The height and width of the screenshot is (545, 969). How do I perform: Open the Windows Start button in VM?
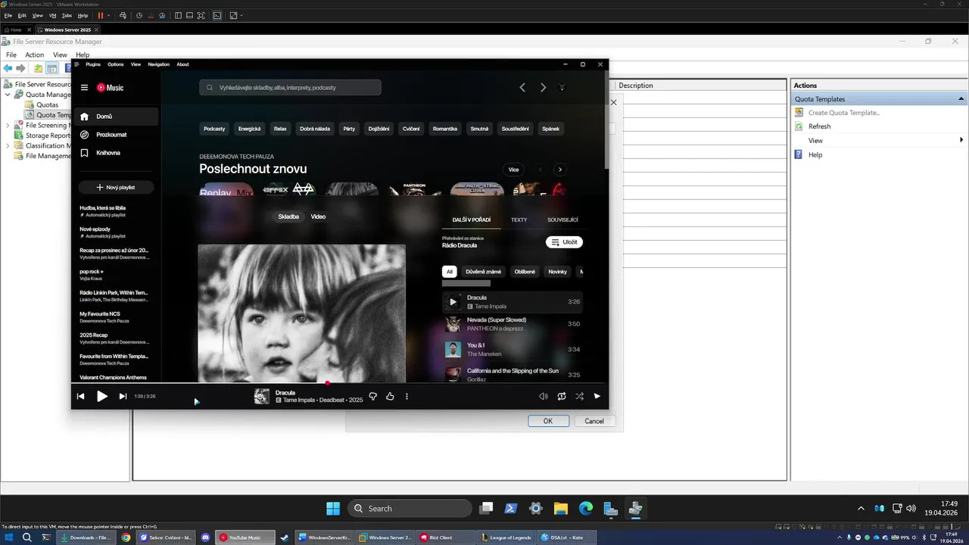click(x=333, y=509)
